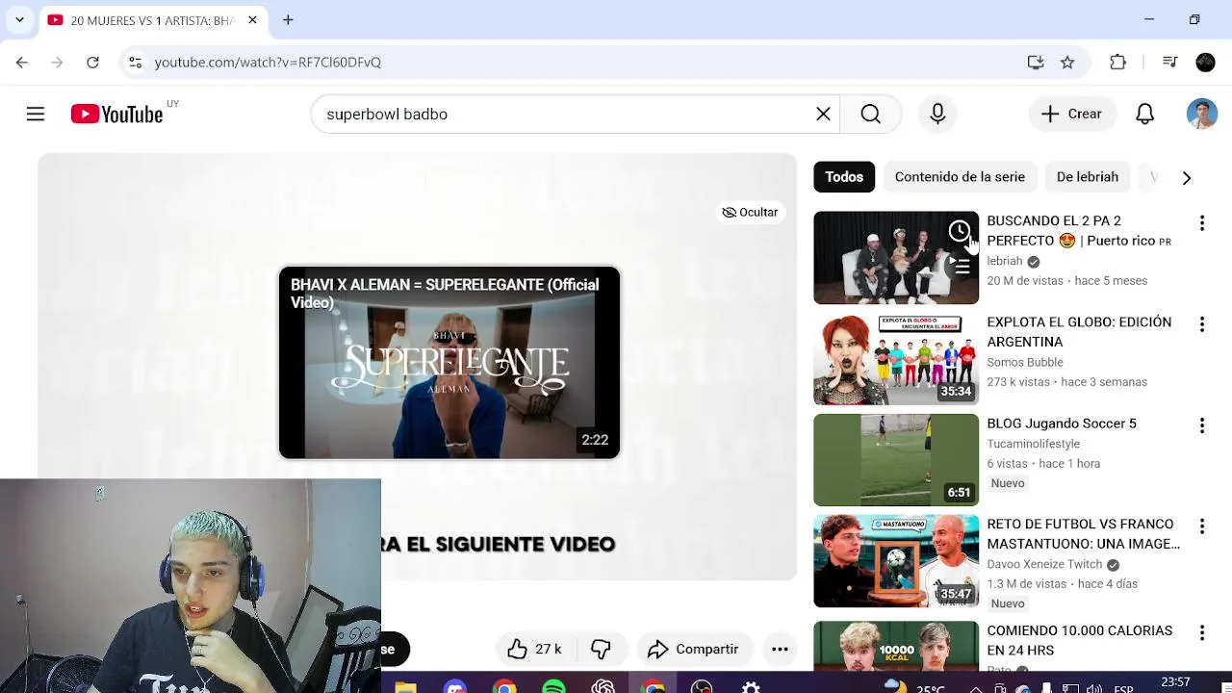Hide the end-screen cards with Ocultar
The width and height of the screenshot is (1232, 693).
750,213
